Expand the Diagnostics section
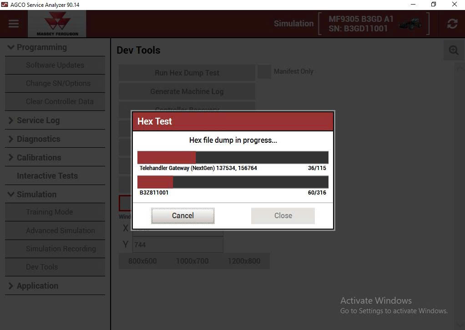 click(x=55, y=139)
